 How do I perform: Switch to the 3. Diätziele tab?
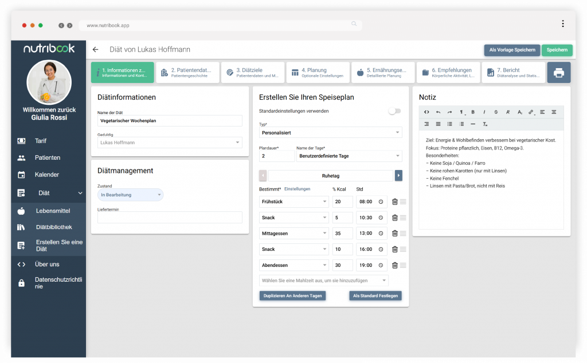pyautogui.click(x=252, y=73)
